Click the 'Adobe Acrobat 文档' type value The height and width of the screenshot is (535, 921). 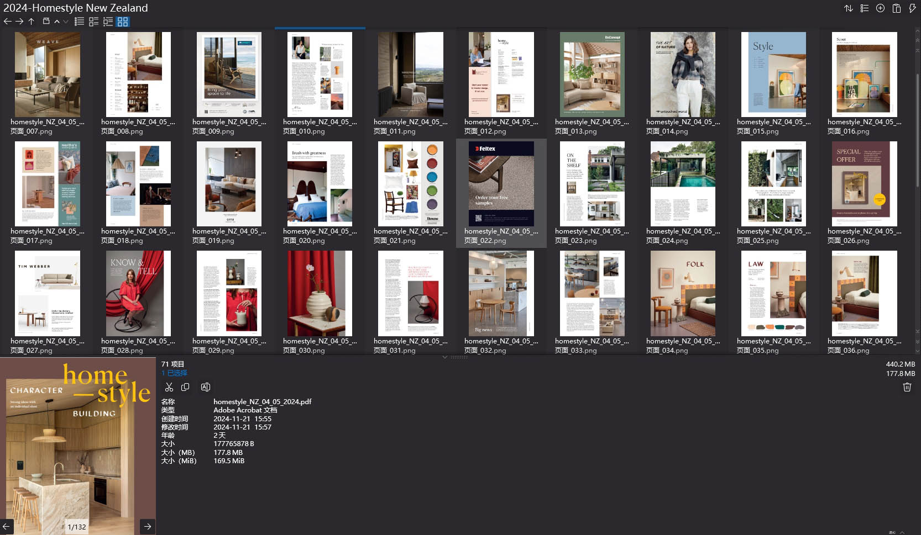pyautogui.click(x=245, y=410)
